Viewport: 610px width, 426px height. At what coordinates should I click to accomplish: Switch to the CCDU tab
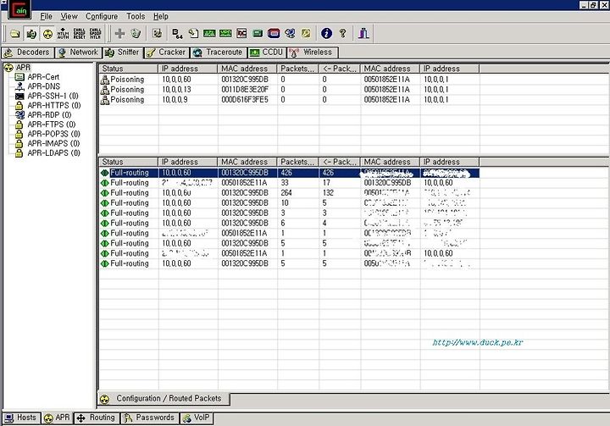pos(267,53)
